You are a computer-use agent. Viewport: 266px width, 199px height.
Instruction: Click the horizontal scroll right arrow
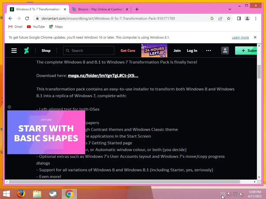(255, 182)
